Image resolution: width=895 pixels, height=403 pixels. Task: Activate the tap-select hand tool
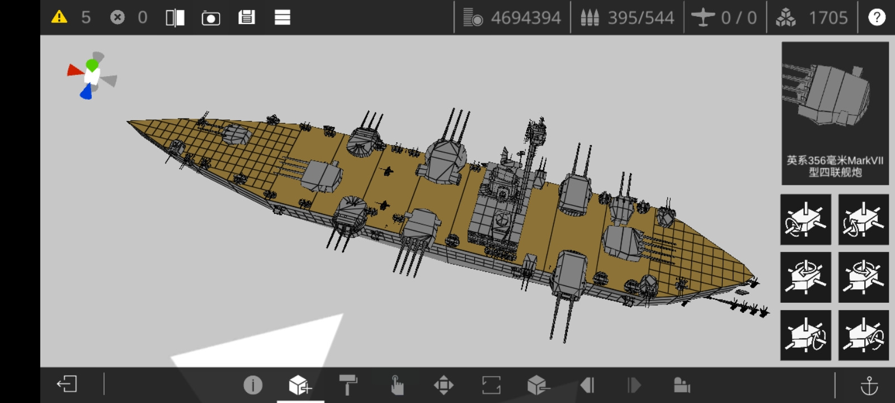tap(397, 385)
